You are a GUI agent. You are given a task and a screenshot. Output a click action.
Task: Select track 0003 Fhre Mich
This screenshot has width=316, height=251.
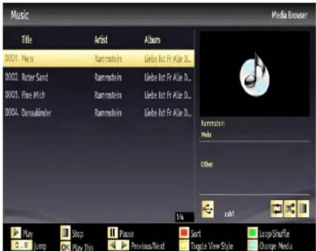[x=99, y=95]
